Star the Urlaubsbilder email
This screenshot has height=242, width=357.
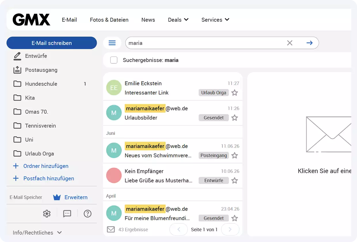pyautogui.click(x=235, y=118)
